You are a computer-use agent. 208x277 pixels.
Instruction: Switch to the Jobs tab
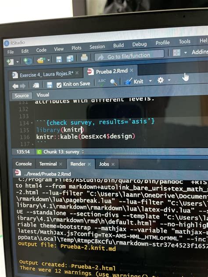[x=104, y=164]
